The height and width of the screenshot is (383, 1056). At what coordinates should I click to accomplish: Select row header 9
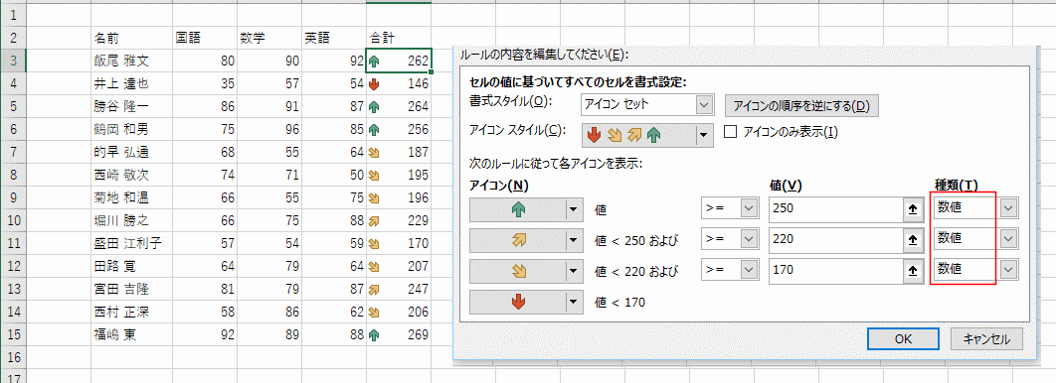click(13, 198)
